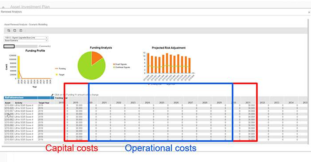Click the empty outlined input box near Comments
311x162 pixels.
pyautogui.click(x=9, y=46)
